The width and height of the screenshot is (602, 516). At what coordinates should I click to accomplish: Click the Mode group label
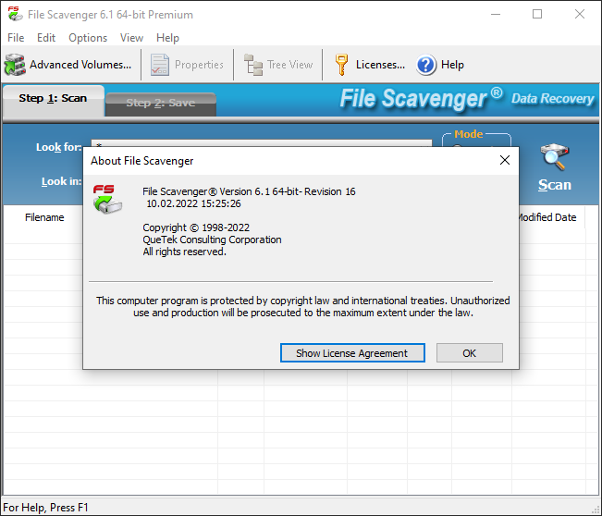tap(469, 134)
